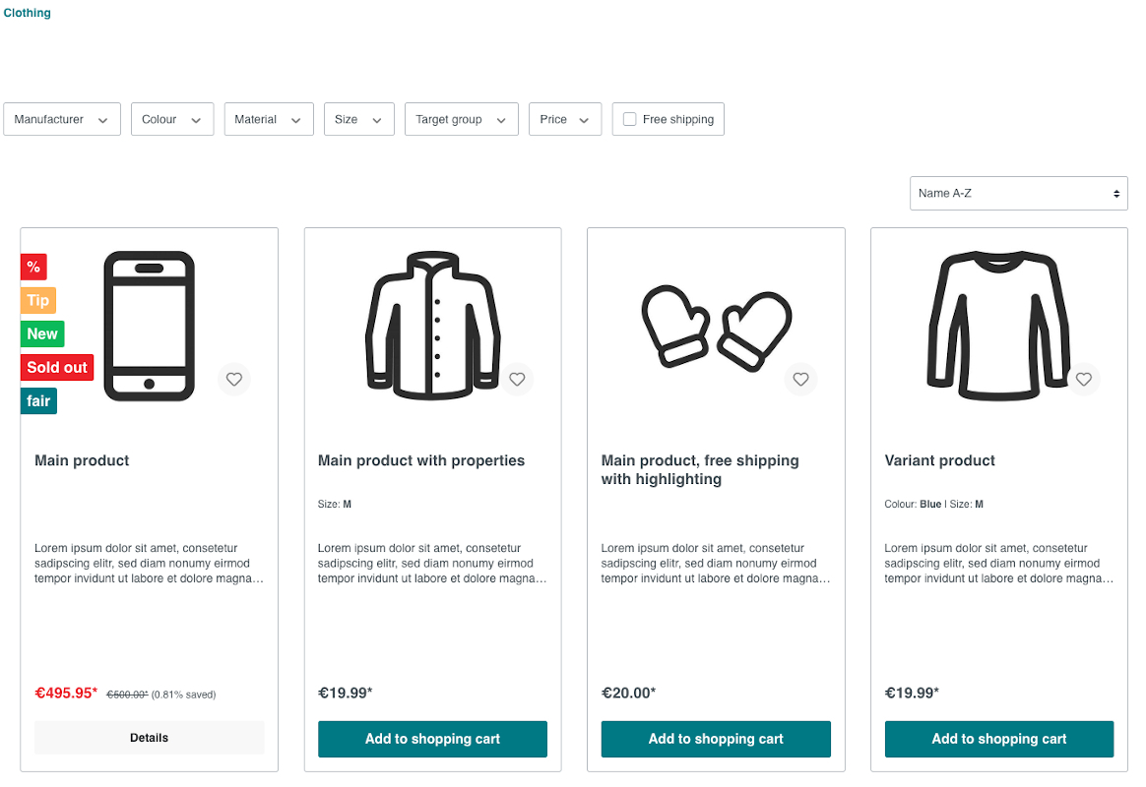1146x787 pixels.
Task: Click wishlist heart on Variant product
Action: coord(1083,379)
